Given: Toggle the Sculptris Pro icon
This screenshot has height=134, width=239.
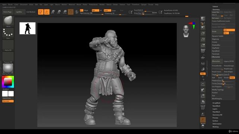Looking at the screenshot, I should click(77, 12).
